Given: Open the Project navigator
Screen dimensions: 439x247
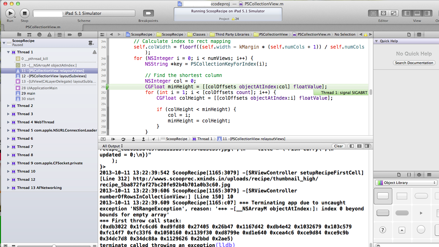Looking at the screenshot, I should click(19, 34).
